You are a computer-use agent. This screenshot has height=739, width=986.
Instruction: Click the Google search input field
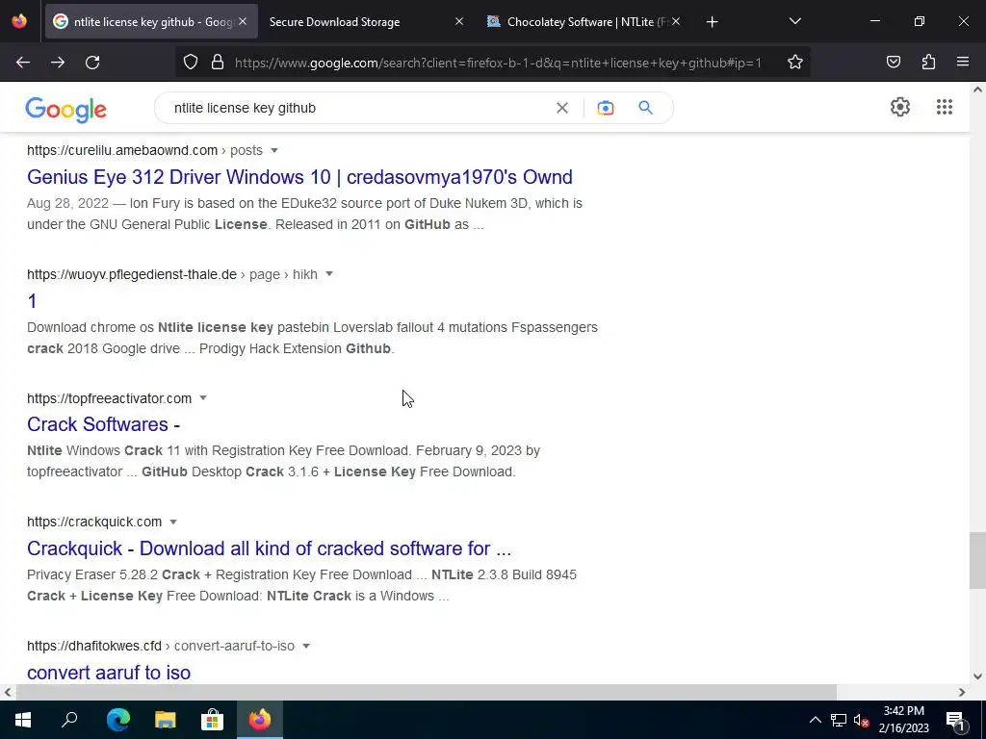point(358,108)
